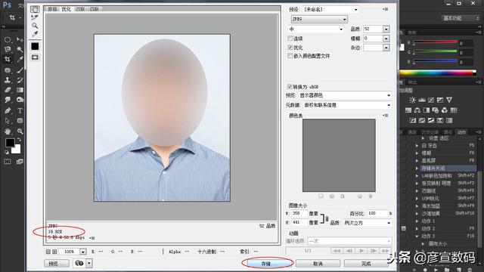Switch to the 四联 (4-Up) tab
484x272 pixels.
pyautogui.click(x=94, y=9)
